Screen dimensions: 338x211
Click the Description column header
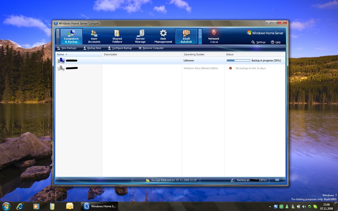point(142,55)
